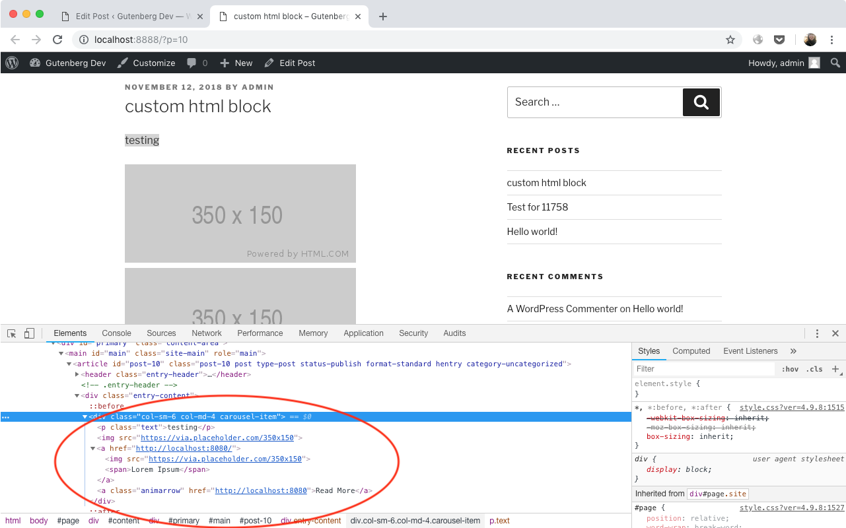846x528 pixels.
Task: Open the Application tab
Action: click(x=363, y=333)
